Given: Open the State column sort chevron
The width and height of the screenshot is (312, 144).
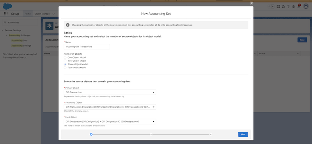Looking at the screenshot, I should point(298,53).
